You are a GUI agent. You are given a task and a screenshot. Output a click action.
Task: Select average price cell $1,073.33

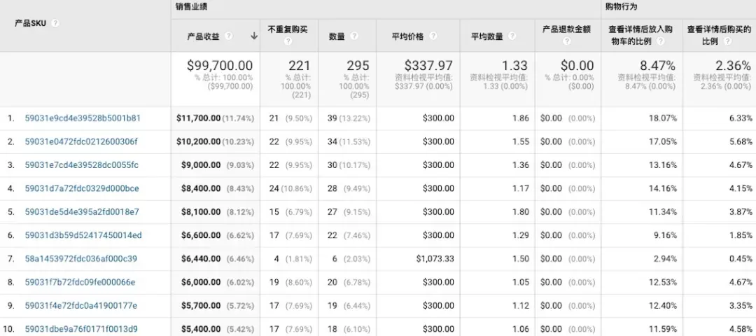tap(435, 259)
